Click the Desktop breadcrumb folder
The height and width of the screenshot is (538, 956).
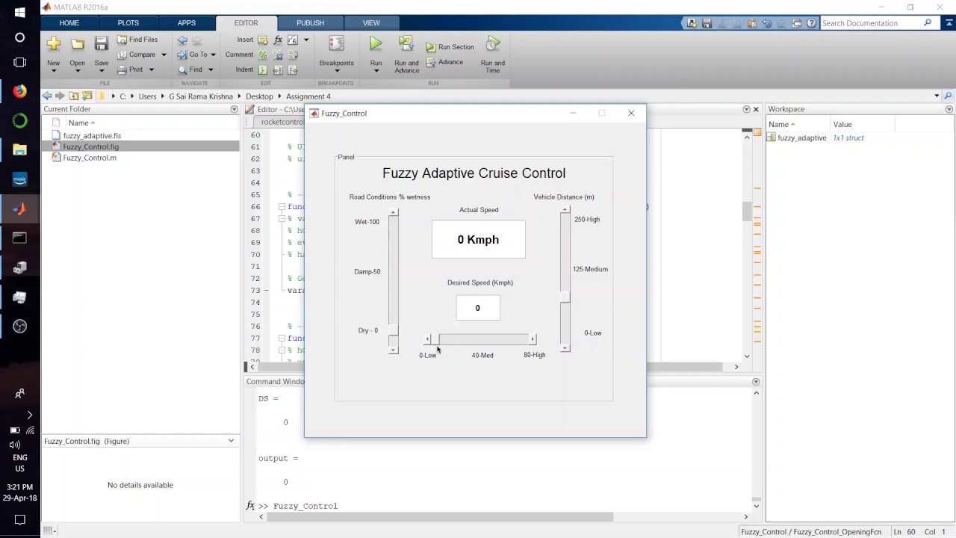click(259, 96)
